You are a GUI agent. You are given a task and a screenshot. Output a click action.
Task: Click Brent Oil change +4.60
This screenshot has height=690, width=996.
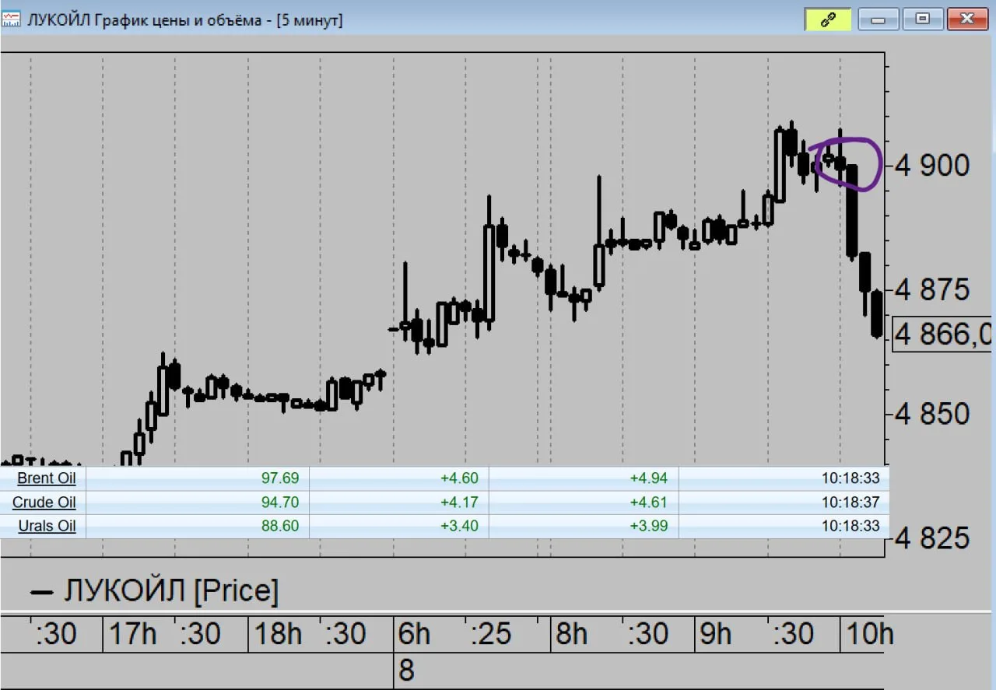459,478
